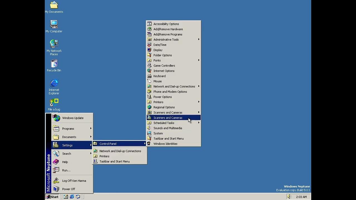356x200 pixels.
Task: Click the Show Desktop quick launch icon
Action: (66, 197)
